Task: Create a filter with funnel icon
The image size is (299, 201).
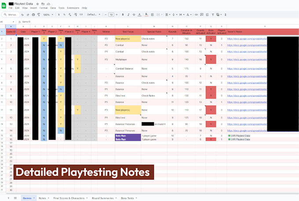Action: tap(213, 15)
